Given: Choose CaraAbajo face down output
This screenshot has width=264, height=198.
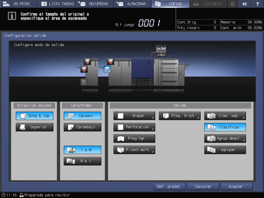Looking at the screenshot, I should click(83, 127).
